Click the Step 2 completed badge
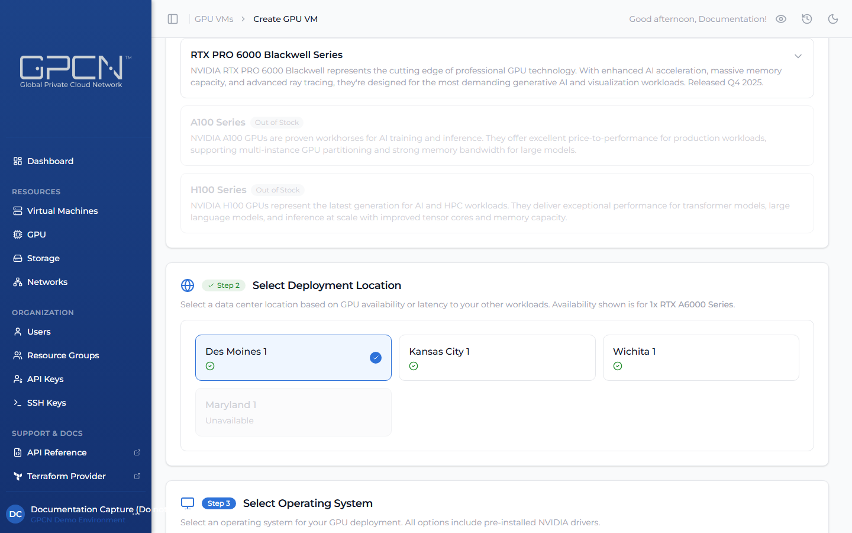 point(224,285)
